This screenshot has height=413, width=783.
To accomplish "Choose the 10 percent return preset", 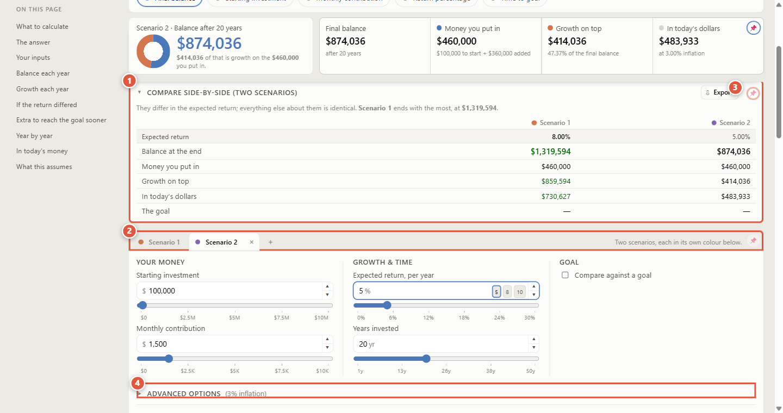I will pos(520,292).
